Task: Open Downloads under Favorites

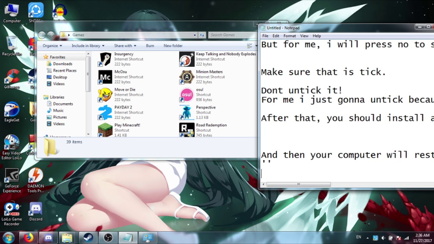Action: click(x=62, y=64)
